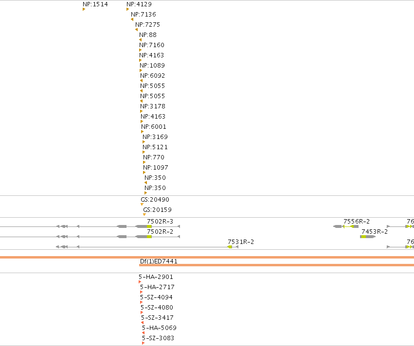Select the 5-SZ-4094 red triangle marker
Viewport: 414px width, 346px height.
141,302
